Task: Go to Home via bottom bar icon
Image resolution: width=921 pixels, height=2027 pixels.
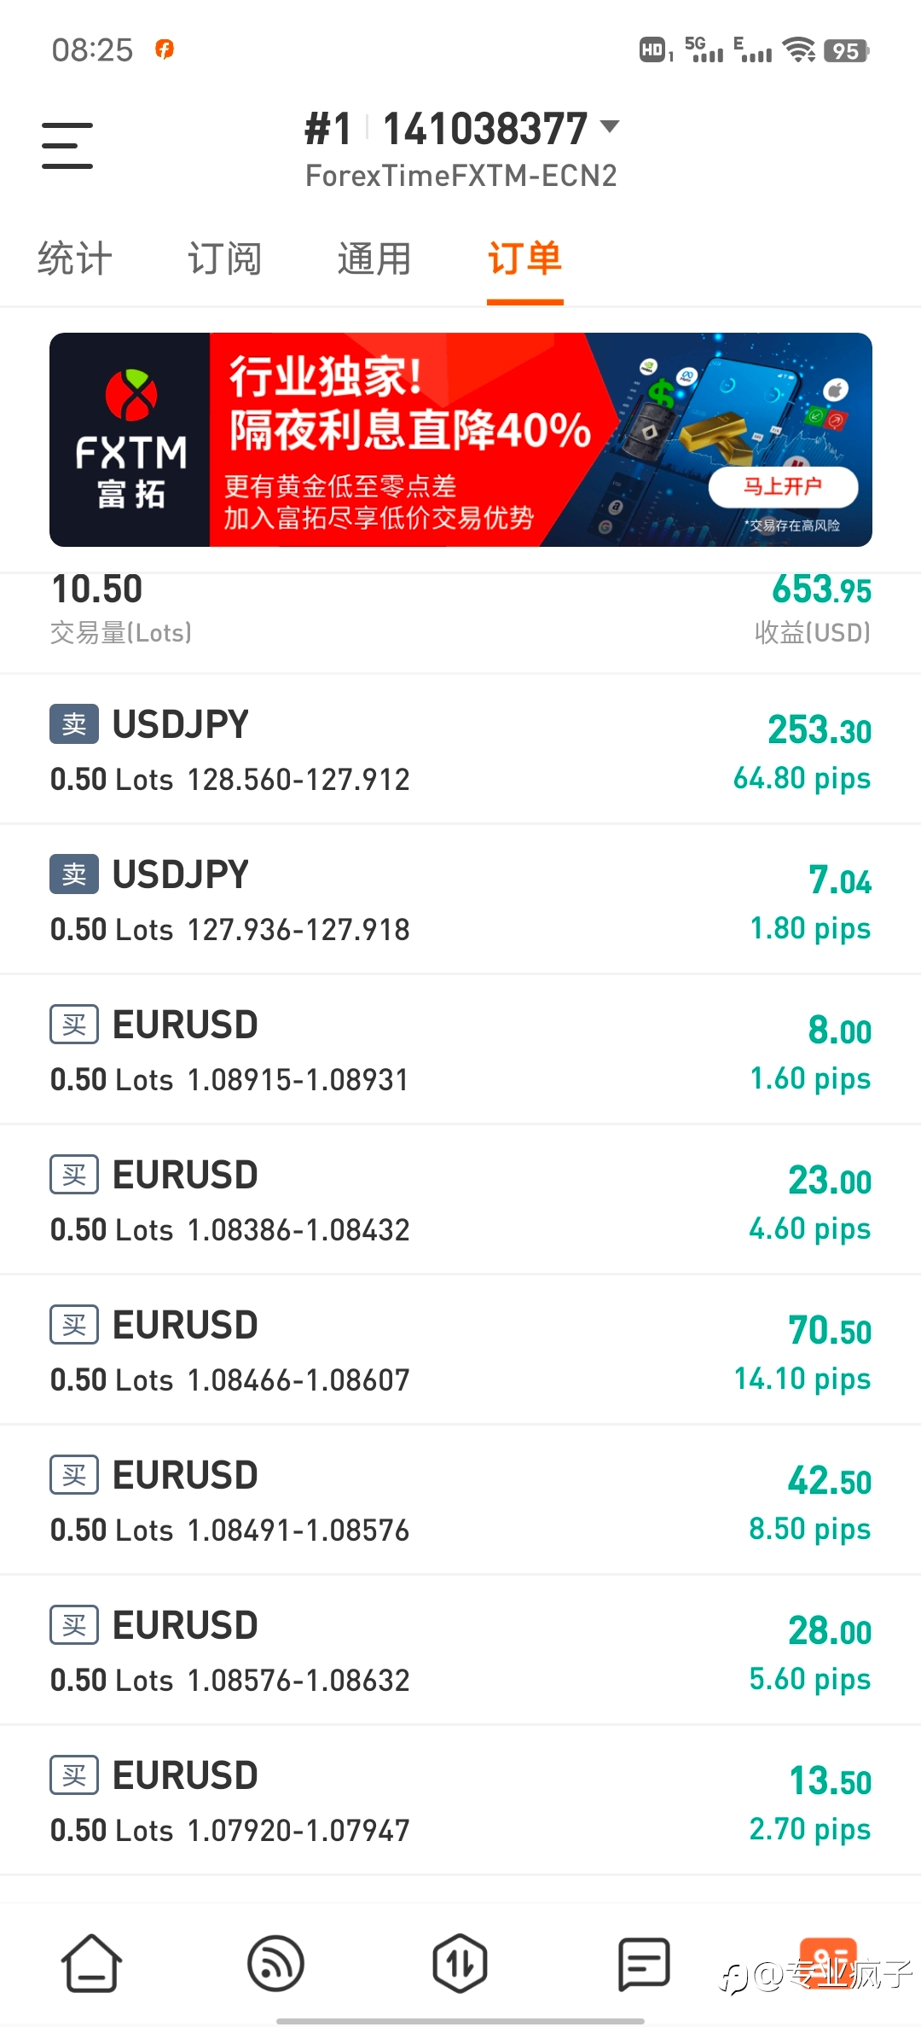Action: pyautogui.click(x=91, y=1963)
